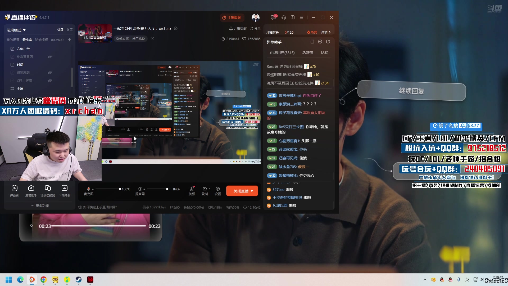This screenshot has width=508, height=286.
Task: Add a new scene with the plus icon
Action: pyautogui.click(x=70, y=40)
